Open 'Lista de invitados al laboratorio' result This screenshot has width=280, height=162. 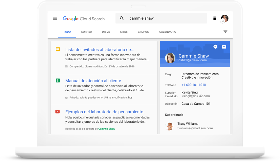pos(99,49)
